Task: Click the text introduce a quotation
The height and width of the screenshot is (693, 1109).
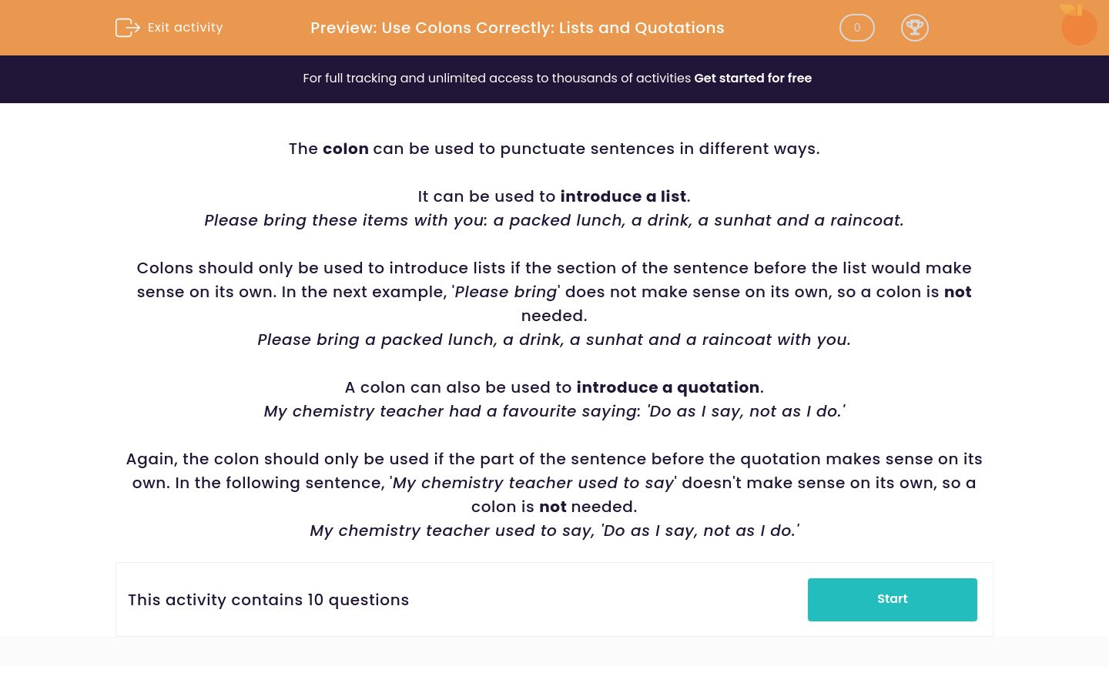Action: coord(668,387)
